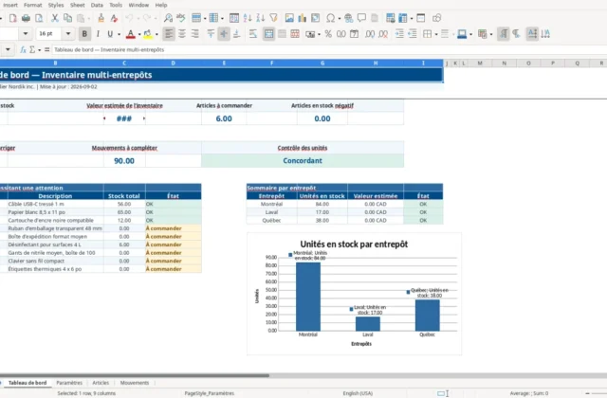Open the font size dropdown

coord(68,34)
